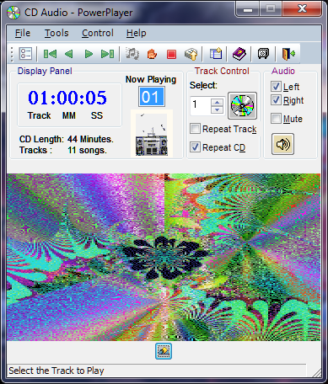Click the greyed music notes play icon
Image resolution: width=328 pixels, height=384 pixels.
click(x=132, y=54)
